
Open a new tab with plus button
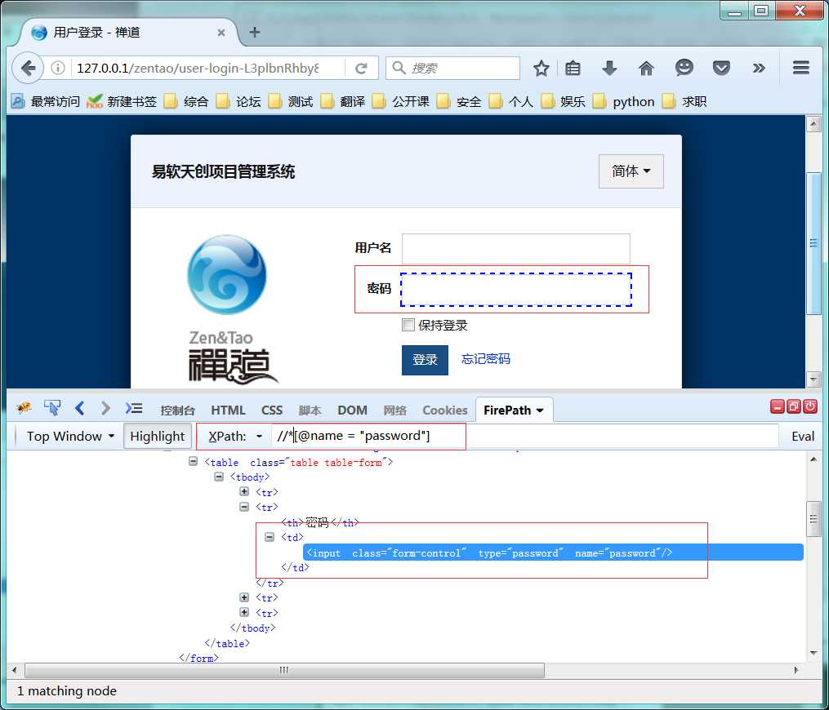tap(255, 32)
